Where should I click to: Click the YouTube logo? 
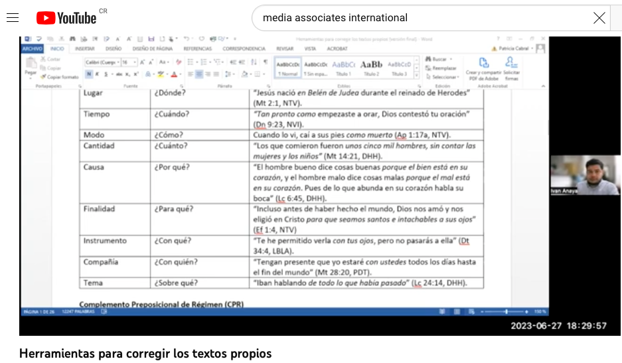66,18
